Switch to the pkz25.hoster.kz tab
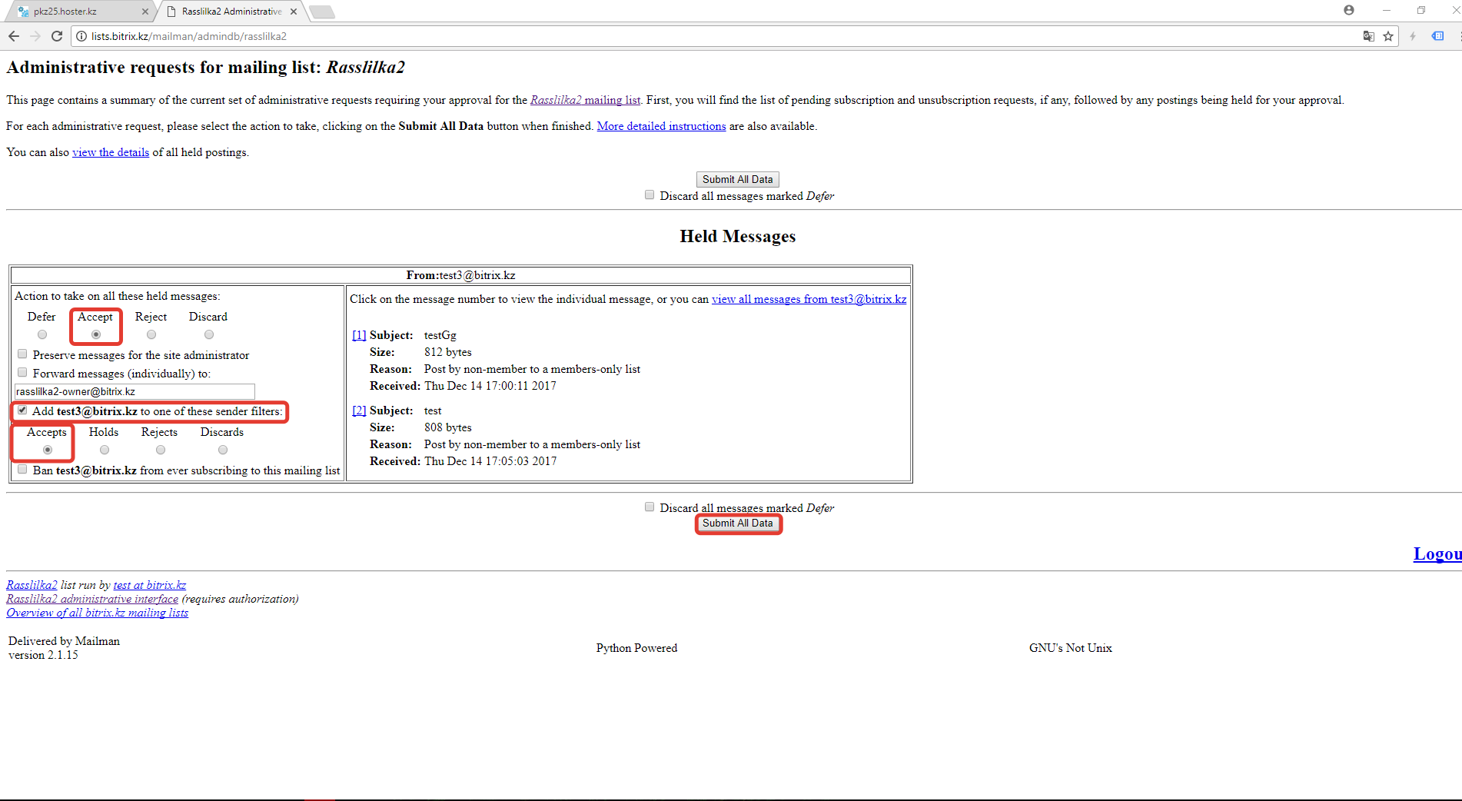The width and height of the screenshot is (1462, 801). tap(77, 12)
